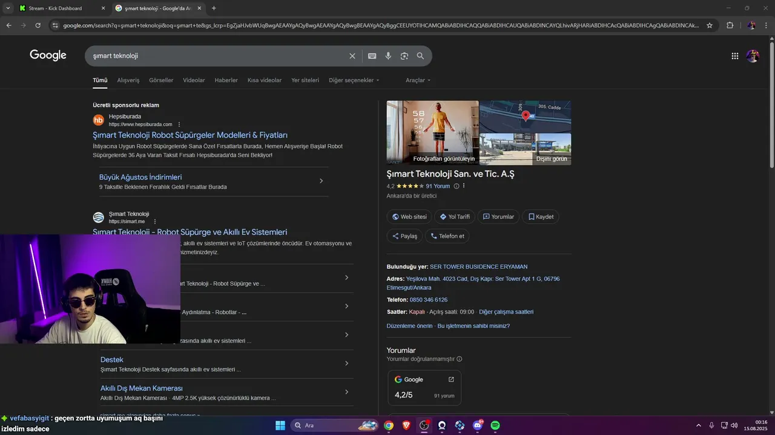Open the tab search dropdown arrow

point(8,8)
